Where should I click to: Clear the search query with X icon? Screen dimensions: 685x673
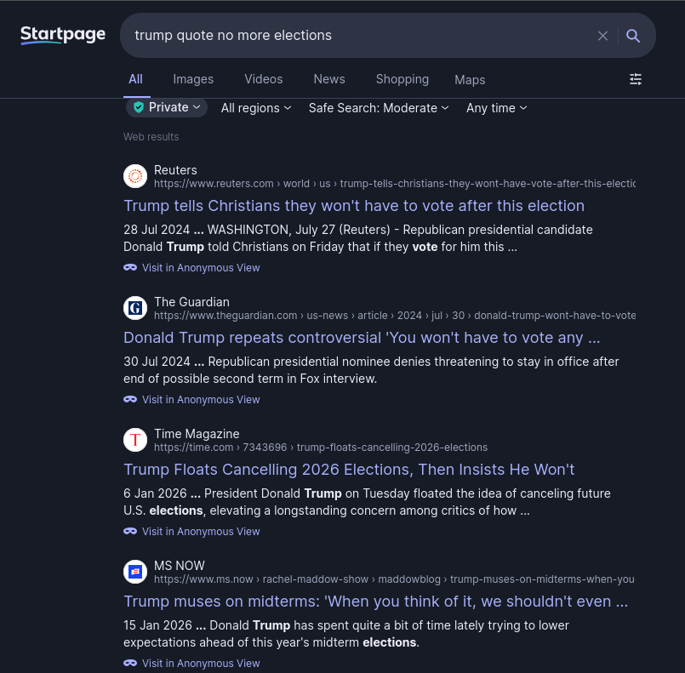(602, 36)
